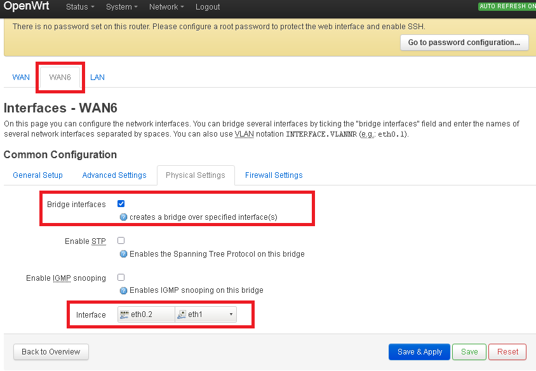Image resolution: width=536 pixels, height=371 pixels.
Task: Click Back to Overview button
Action: (x=51, y=352)
